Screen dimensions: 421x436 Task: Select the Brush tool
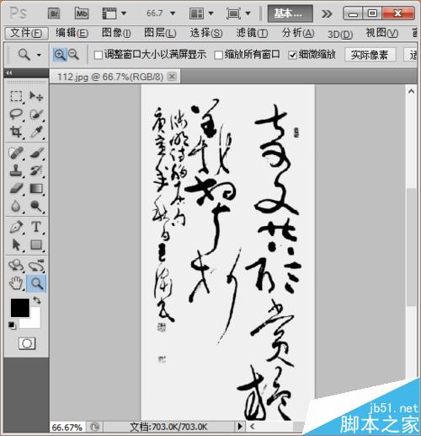36,153
